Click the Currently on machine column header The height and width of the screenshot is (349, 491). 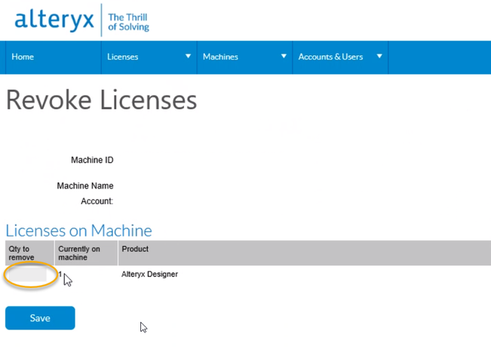[86, 253]
